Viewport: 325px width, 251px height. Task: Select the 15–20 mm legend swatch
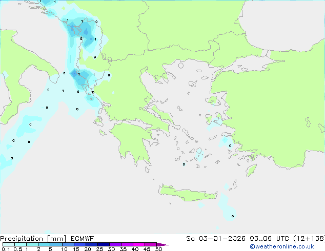(x=80, y=244)
